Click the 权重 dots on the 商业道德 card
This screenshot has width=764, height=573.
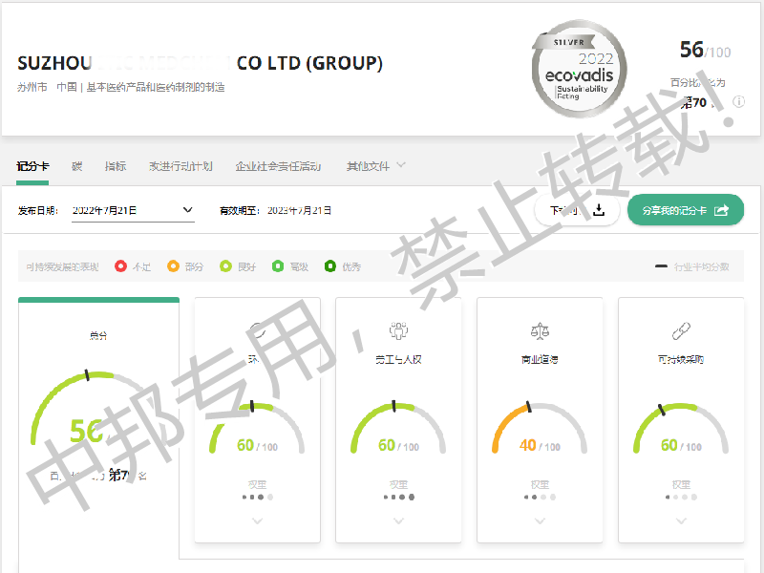[x=540, y=497]
